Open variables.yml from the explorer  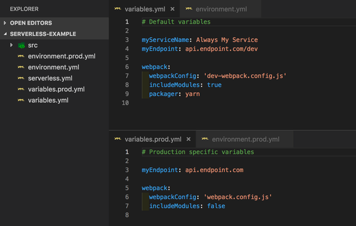click(x=48, y=100)
